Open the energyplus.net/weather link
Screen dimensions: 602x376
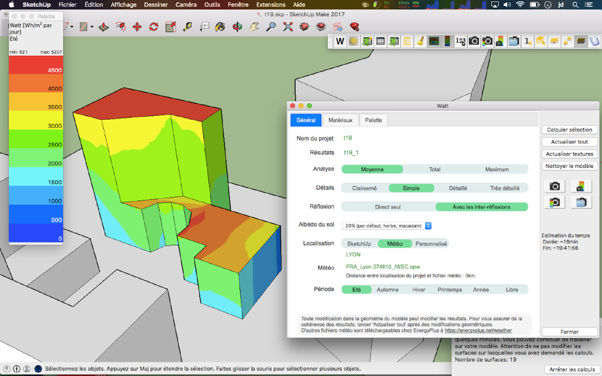478,331
